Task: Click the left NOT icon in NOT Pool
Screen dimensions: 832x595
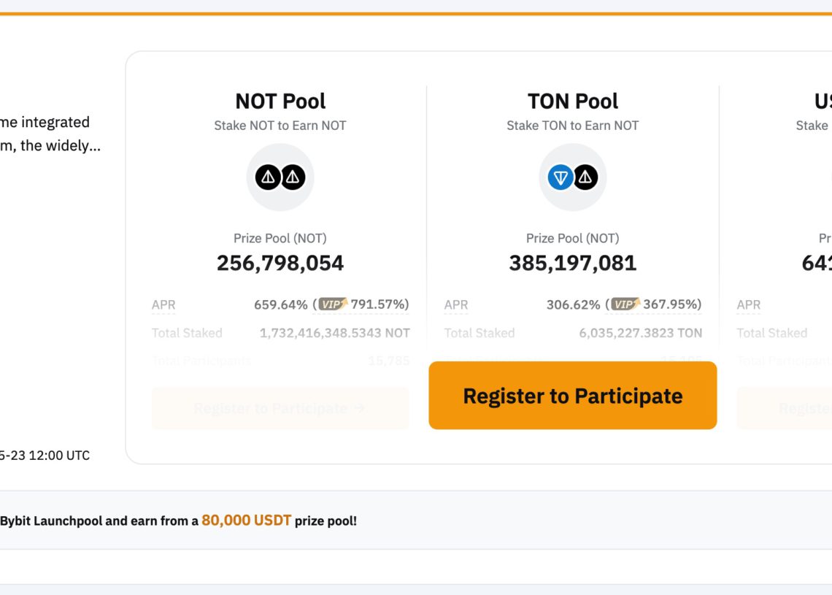Action: tap(268, 177)
